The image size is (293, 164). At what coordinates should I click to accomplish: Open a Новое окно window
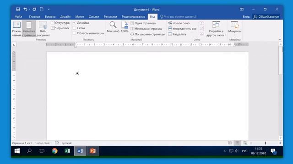click(179, 23)
